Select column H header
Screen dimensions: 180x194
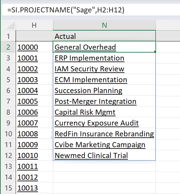tap(34, 25)
